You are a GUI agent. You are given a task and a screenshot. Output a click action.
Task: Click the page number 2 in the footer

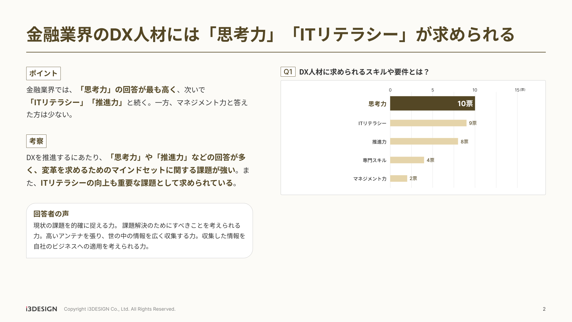click(544, 309)
